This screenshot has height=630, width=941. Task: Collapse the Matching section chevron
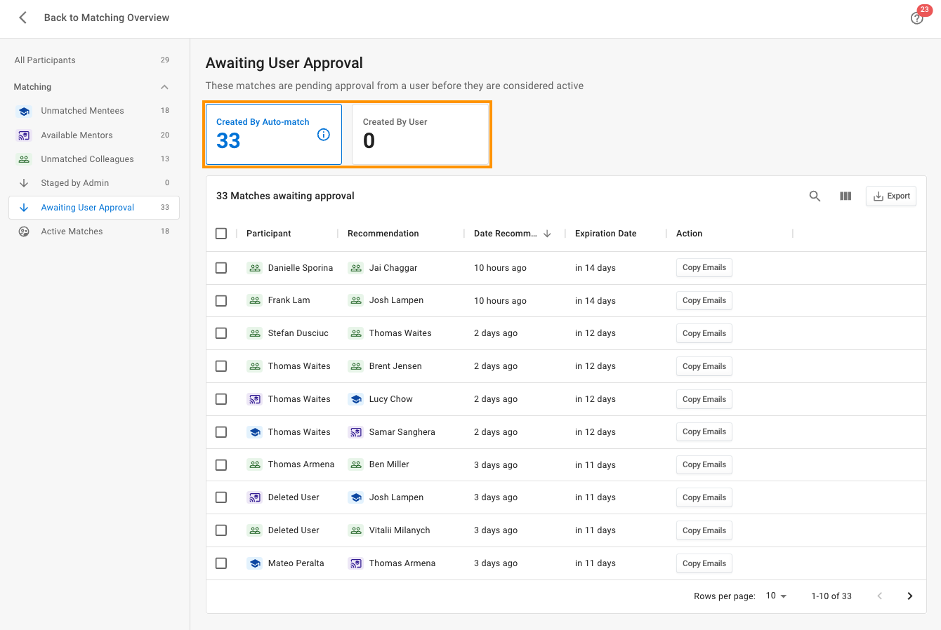(x=164, y=87)
